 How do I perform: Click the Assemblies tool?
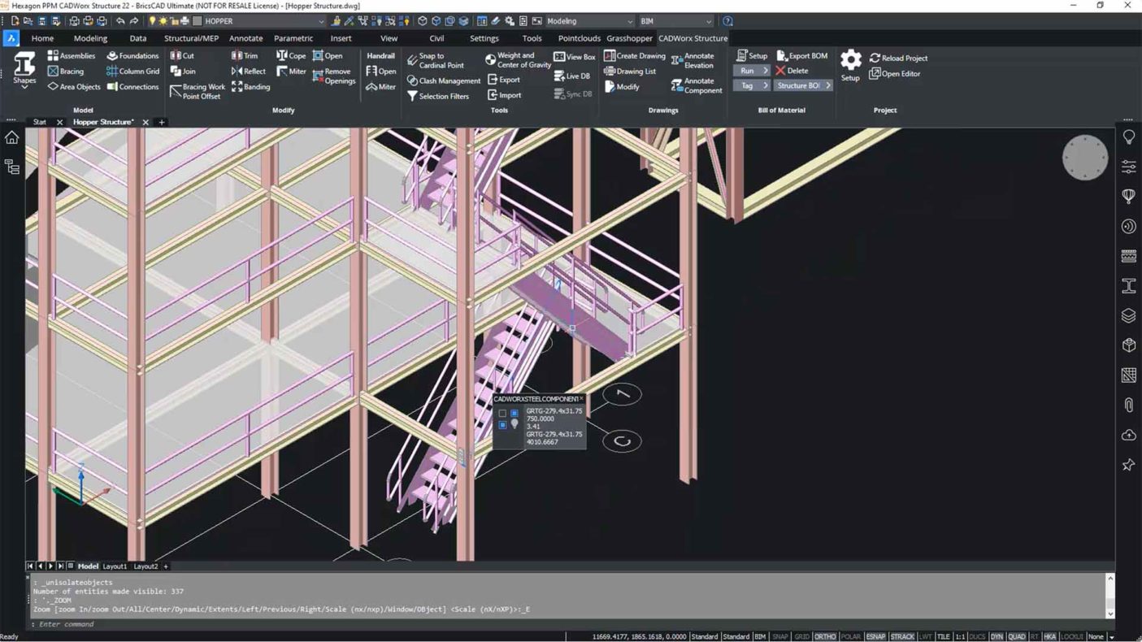71,56
